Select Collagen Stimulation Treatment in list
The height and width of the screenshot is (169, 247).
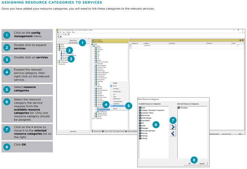click(153, 110)
